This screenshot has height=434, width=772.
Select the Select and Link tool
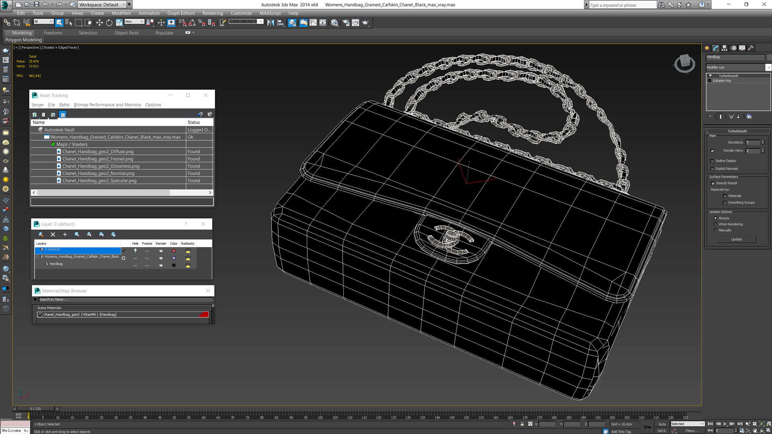pos(7,23)
